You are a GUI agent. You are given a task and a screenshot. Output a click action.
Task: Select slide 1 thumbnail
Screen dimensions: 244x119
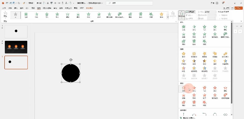coord(16,32)
